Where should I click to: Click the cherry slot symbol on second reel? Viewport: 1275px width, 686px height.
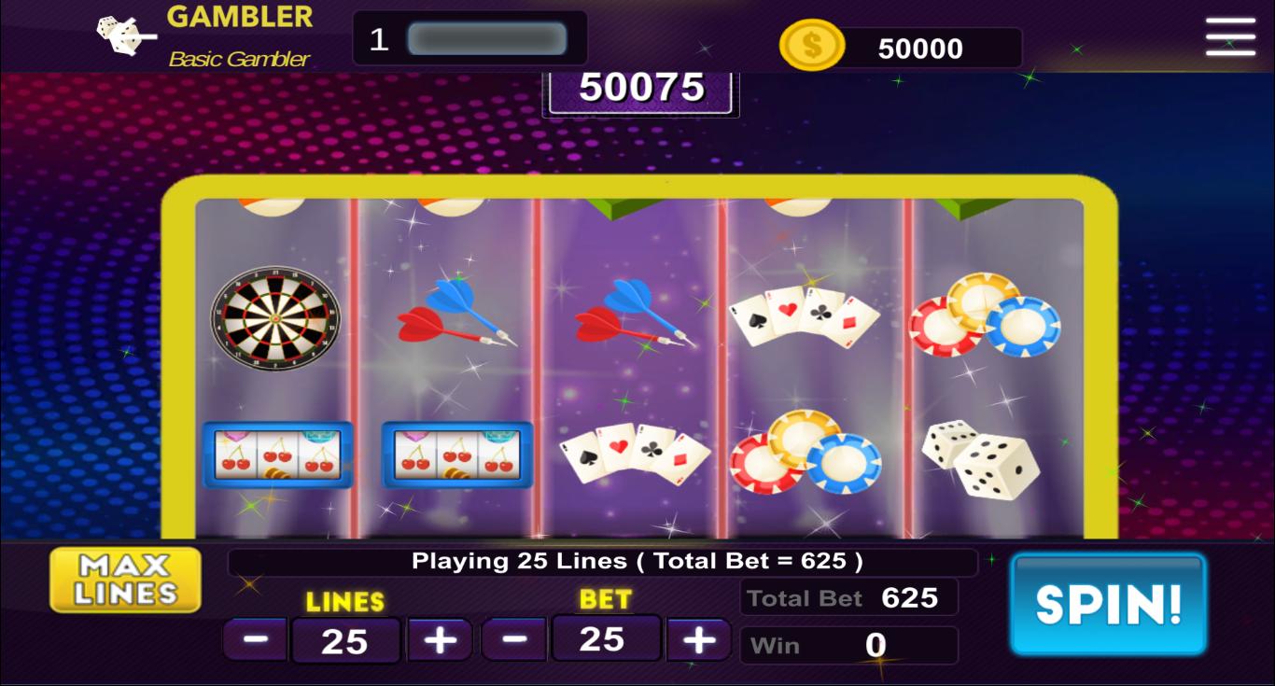click(457, 455)
